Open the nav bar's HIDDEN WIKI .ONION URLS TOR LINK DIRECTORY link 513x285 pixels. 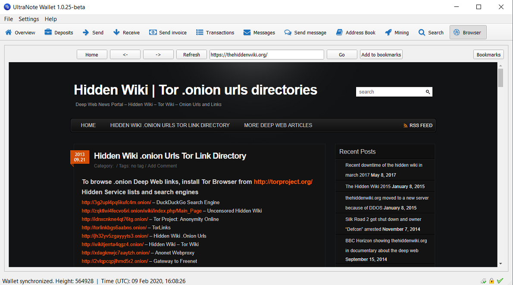[170, 125]
